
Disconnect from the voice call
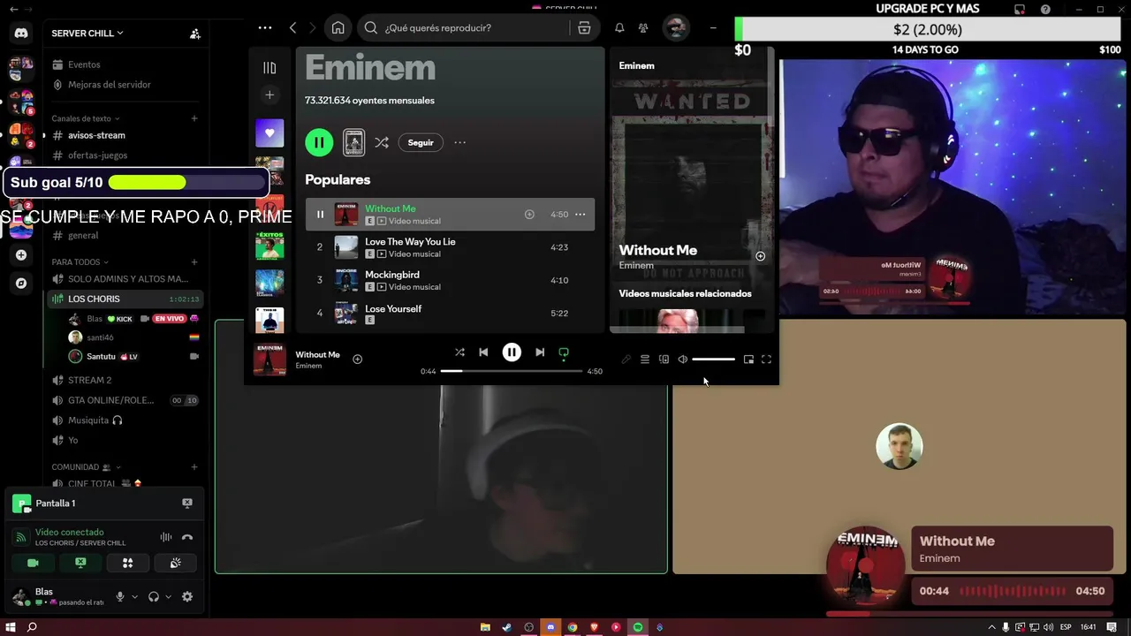click(x=187, y=537)
